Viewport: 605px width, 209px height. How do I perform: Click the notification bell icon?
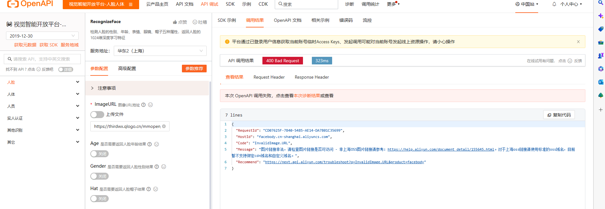pyautogui.click(x=554, y=4)
